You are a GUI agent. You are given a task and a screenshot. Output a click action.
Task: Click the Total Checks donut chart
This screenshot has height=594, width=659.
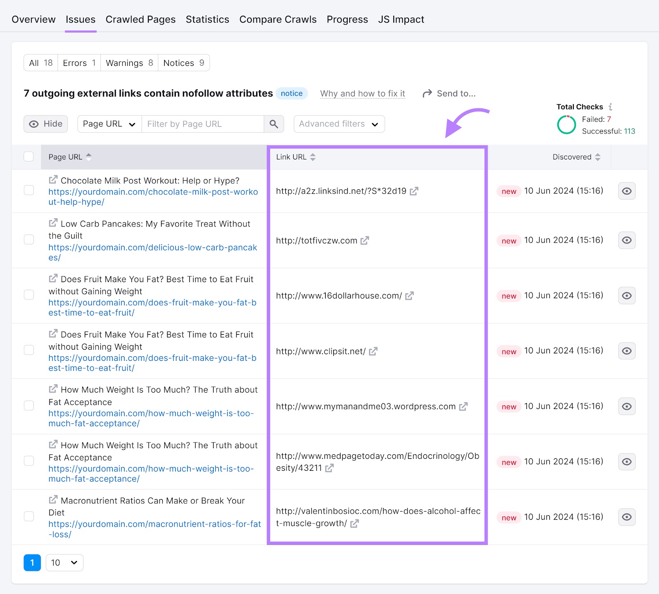(x=566, y=124)
